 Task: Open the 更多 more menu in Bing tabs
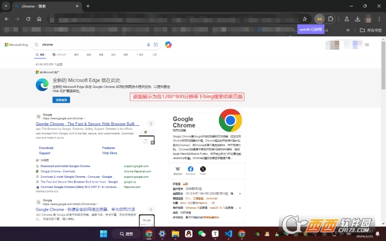coord(140,55)
